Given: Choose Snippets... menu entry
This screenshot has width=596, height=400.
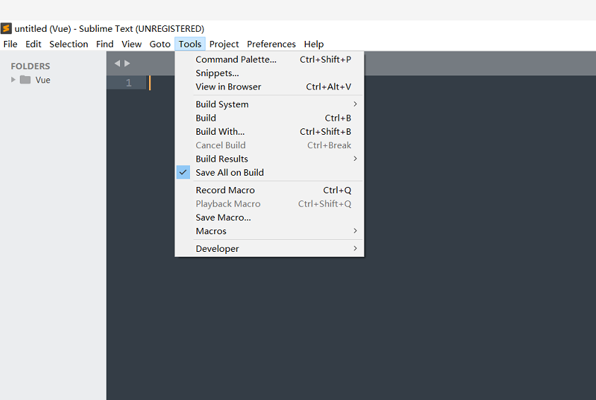Looking at the screenshot, I should pyautogui.click(x=270, y=73).
